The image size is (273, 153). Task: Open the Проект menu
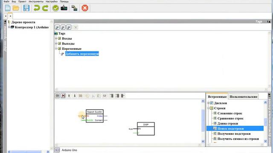tap(22, 2)
